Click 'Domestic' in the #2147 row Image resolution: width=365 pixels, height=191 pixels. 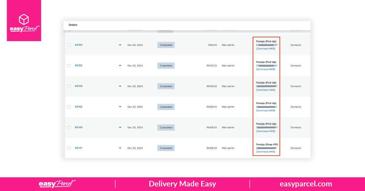click(296, 148)
